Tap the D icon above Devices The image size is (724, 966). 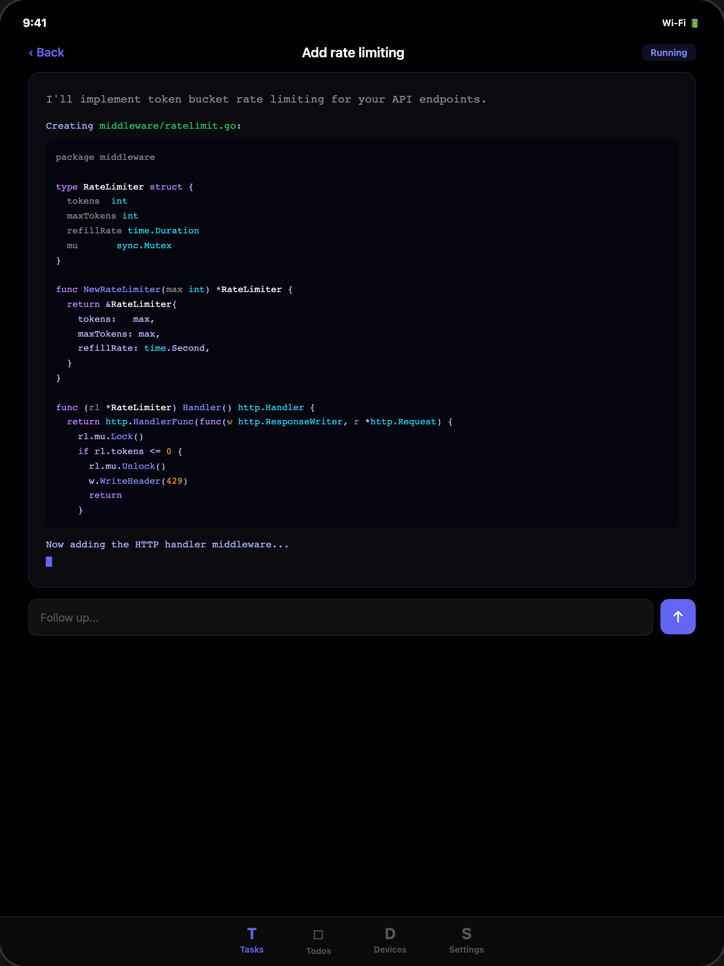pyautogui.click(x=390, y=934)
